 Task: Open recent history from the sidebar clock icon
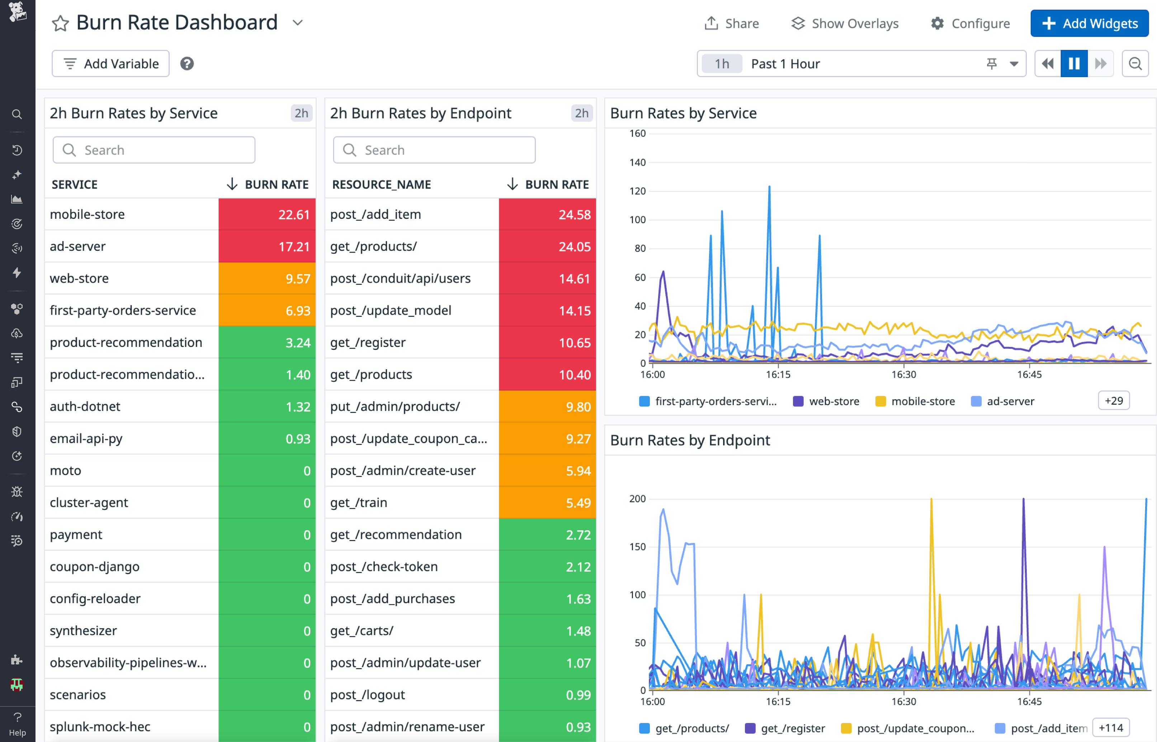point(17,150)
